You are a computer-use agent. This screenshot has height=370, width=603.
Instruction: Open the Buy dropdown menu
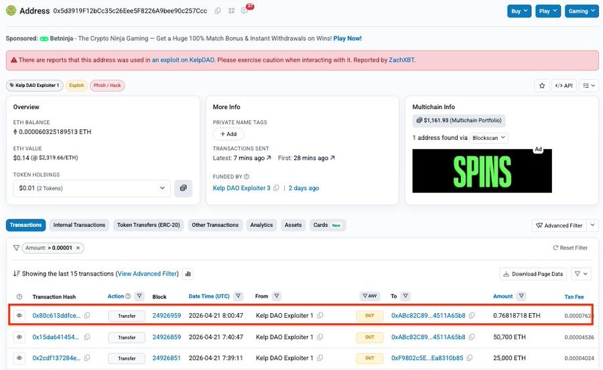tap(519, 11)
